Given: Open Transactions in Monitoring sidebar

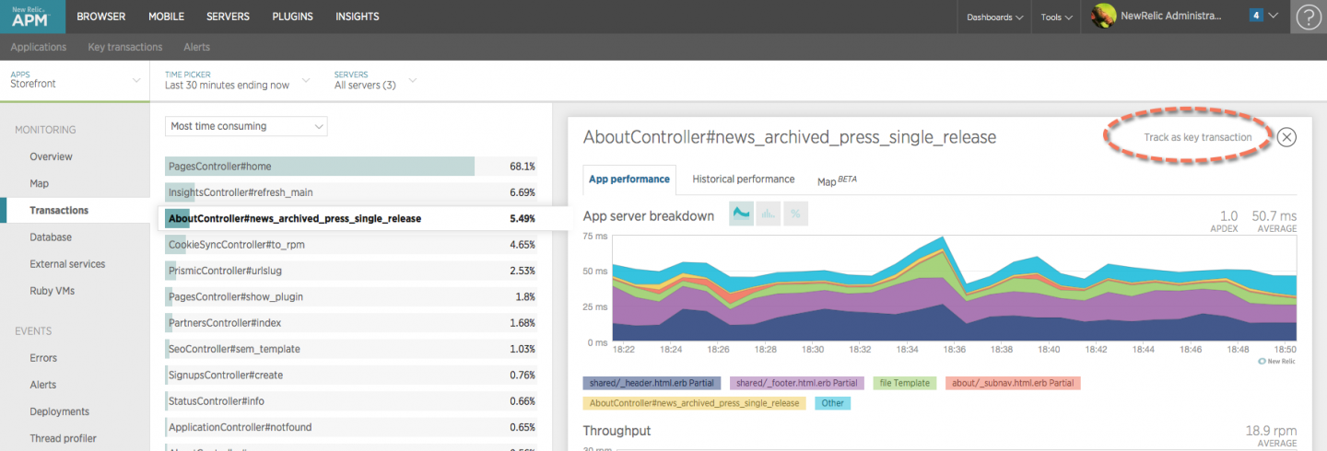Looking at the screenshot, I should click(59, 210).
